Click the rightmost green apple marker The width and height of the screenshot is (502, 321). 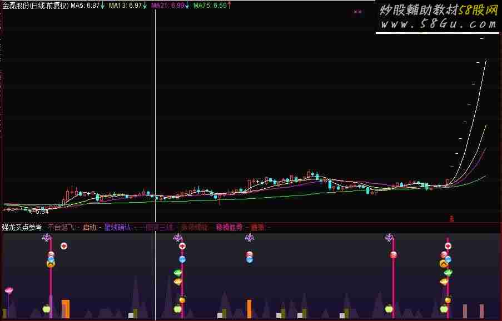tap(444, 309)
